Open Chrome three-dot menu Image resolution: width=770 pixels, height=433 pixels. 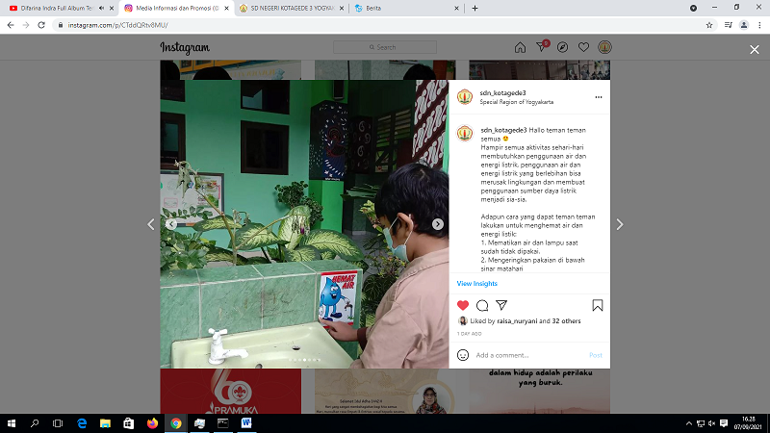click(x=759, y=25)
